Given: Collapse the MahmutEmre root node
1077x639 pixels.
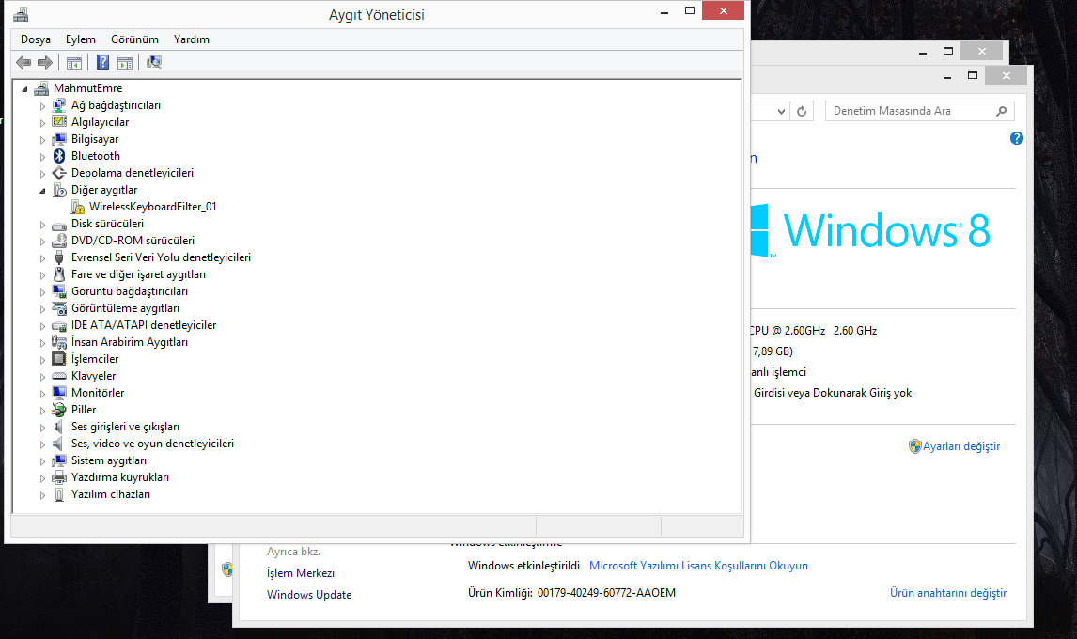Looking at the screenshot, I should (x=24, y=88).
